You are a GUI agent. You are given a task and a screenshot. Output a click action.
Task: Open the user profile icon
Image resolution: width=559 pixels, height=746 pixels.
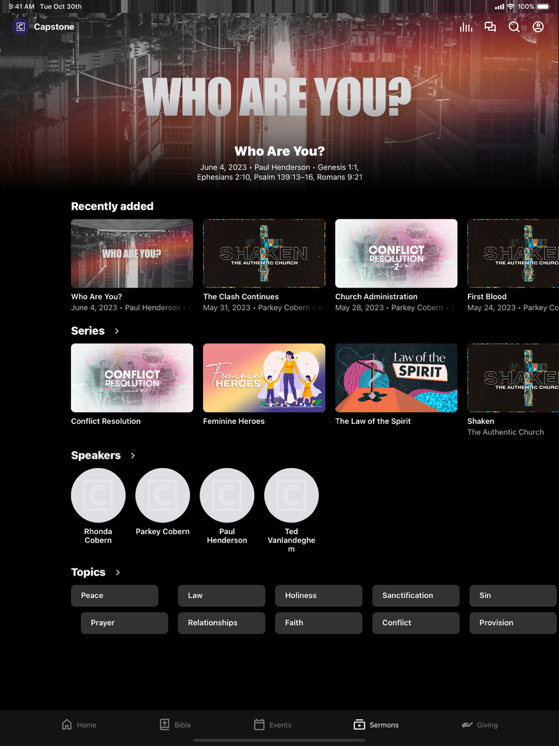point(538,27)
